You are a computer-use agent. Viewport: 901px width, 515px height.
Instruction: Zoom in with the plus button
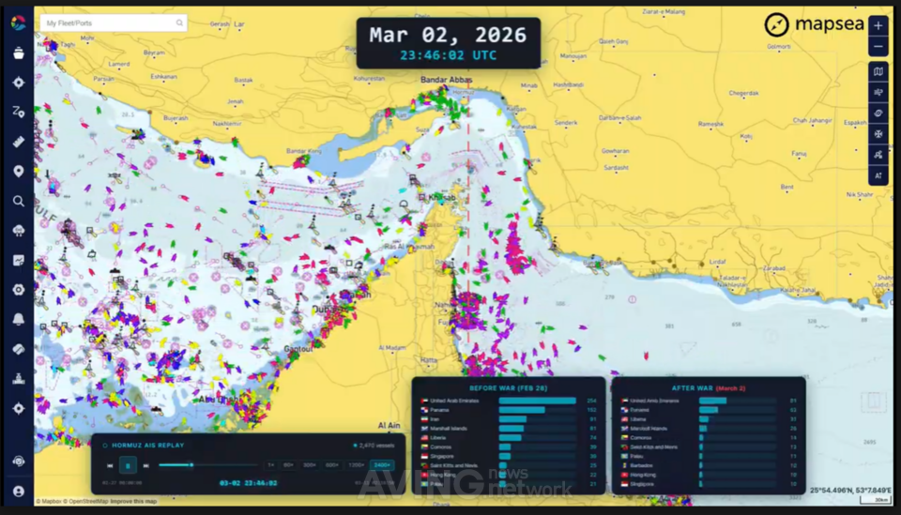pyautogui.click(x=878, y=25)
